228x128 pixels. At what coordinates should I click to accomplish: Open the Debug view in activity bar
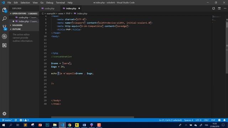4,36
